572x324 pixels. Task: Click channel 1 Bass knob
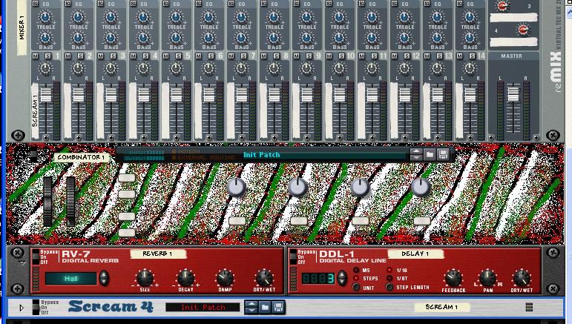[x=45, y=38]
